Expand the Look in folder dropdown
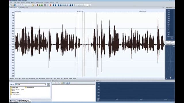This screenshot has height=103, width=184. [45, 84]
